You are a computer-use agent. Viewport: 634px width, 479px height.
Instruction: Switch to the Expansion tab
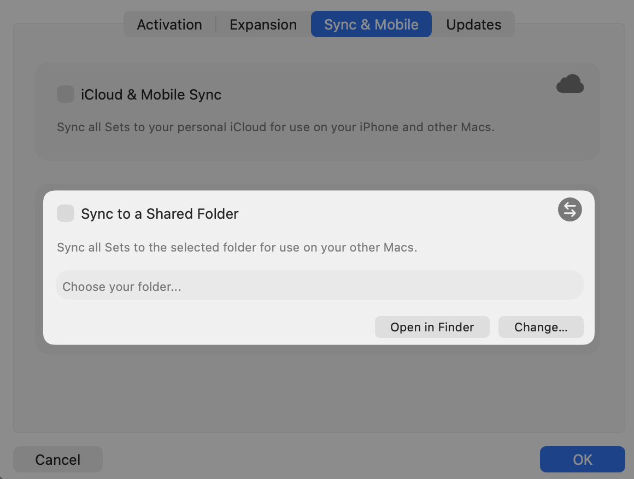click(263, 25)
